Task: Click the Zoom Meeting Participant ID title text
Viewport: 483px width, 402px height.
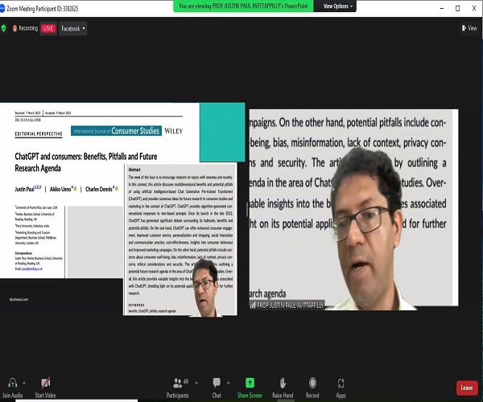Action: [x=43, y=9]
